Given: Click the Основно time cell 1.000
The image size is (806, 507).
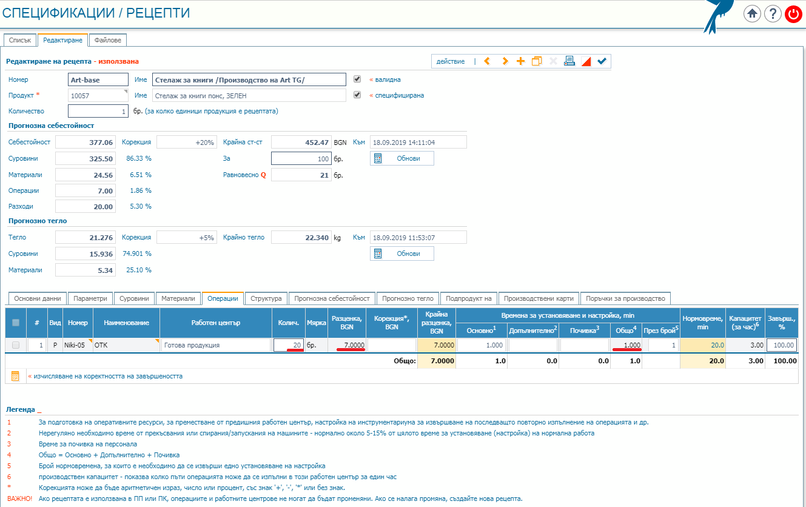Looking at the screenshot, I should click(482, 345).
